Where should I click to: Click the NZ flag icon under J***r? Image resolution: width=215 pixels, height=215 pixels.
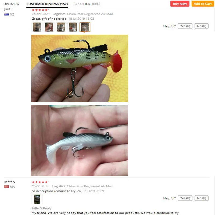[x=6, y=15]
